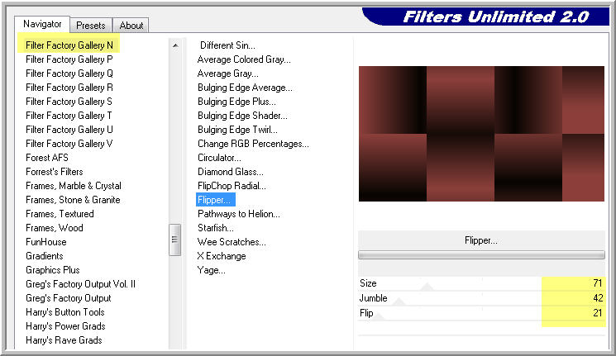Choose the Diamond Glass... filter
The width and height of the screenshot is (616, 356).
(x=231, y=172)
